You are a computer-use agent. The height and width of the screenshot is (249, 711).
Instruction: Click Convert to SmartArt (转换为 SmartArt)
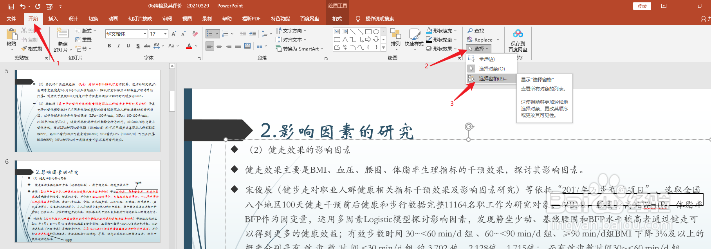[x=300, y=49]
